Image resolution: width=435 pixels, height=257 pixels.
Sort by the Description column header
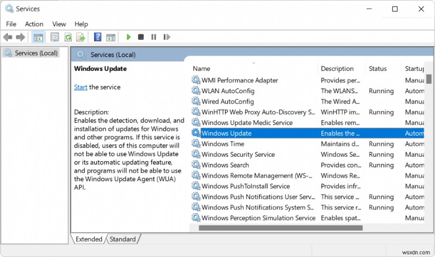(x=337, y=69)
